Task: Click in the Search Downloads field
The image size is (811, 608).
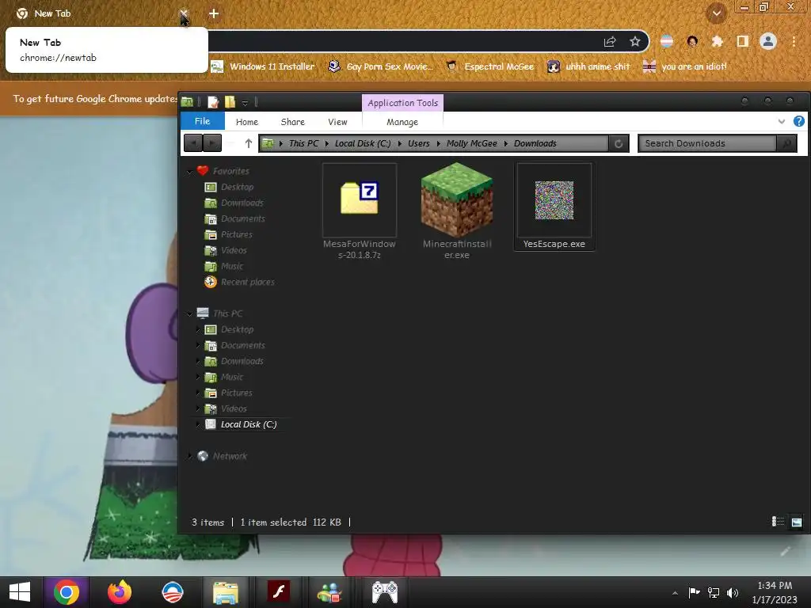Action: (x=707, y=143)
